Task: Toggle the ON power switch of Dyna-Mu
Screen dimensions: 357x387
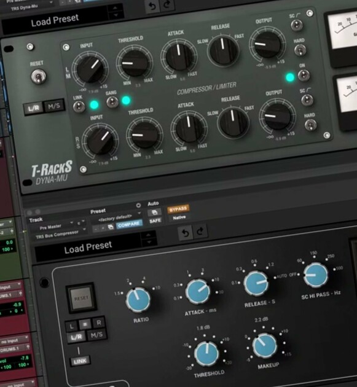Action: point(304,75)
